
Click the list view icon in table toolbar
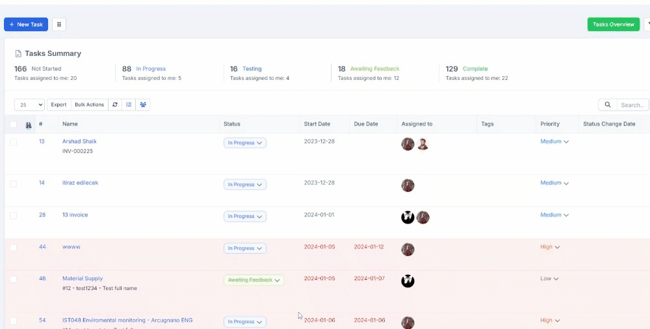click(x=129, y=105)
